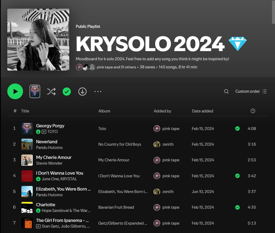Open zenith profile on the Neverland row
The height and width of the screenshot is (233, 275).
pos(168,144)
